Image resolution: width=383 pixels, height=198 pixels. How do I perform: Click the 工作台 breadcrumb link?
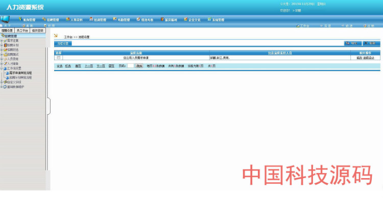tap(68, 37)
